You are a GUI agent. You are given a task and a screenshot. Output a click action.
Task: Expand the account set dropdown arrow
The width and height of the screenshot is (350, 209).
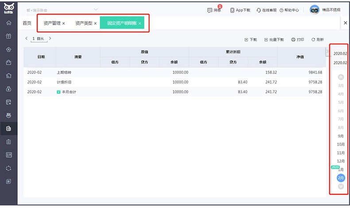[x=96, y=9]
